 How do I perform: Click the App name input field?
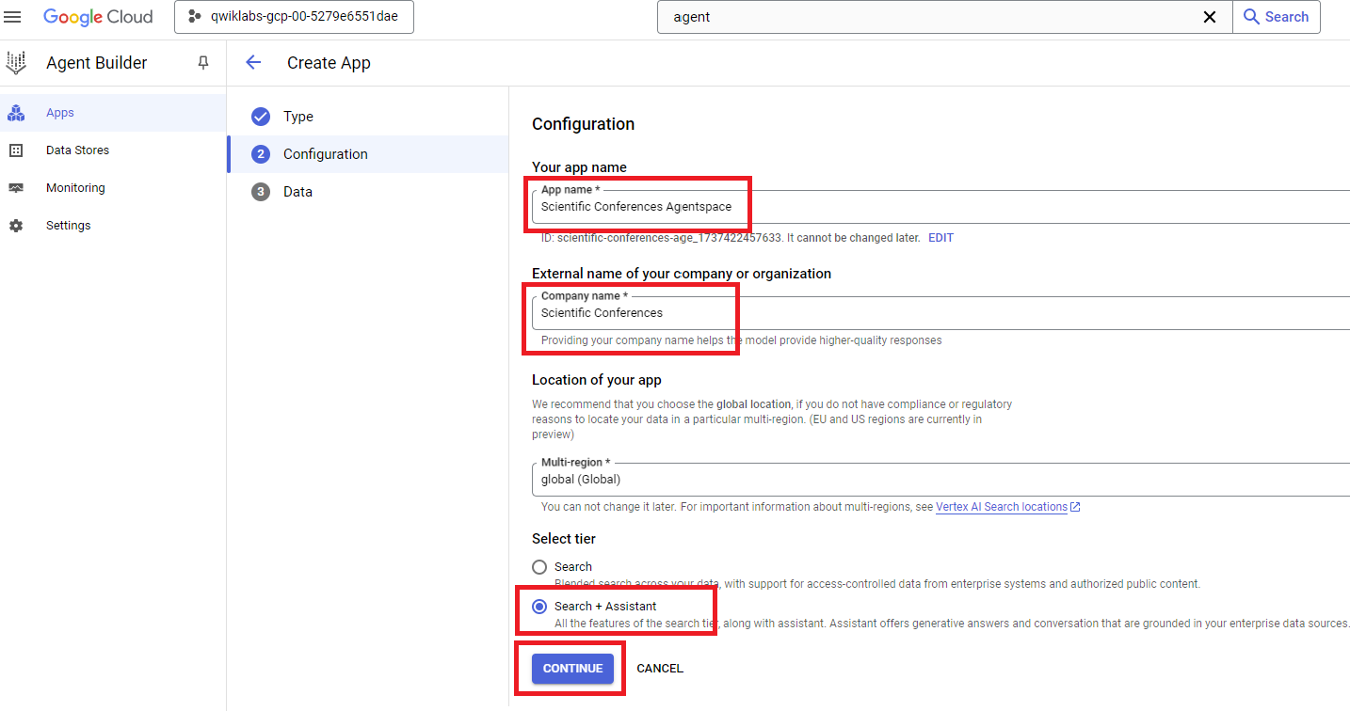click(638, 207)
